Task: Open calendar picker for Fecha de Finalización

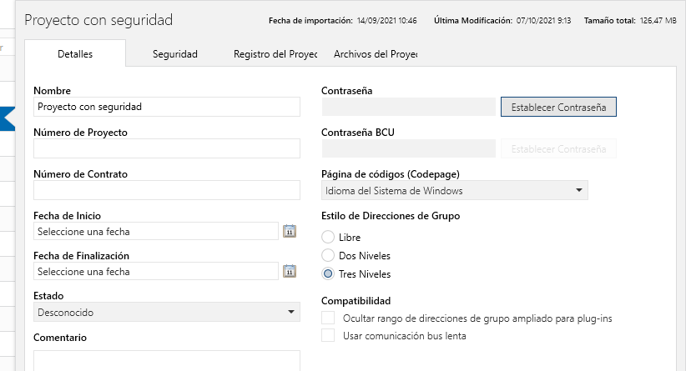Action: [290, 271]
